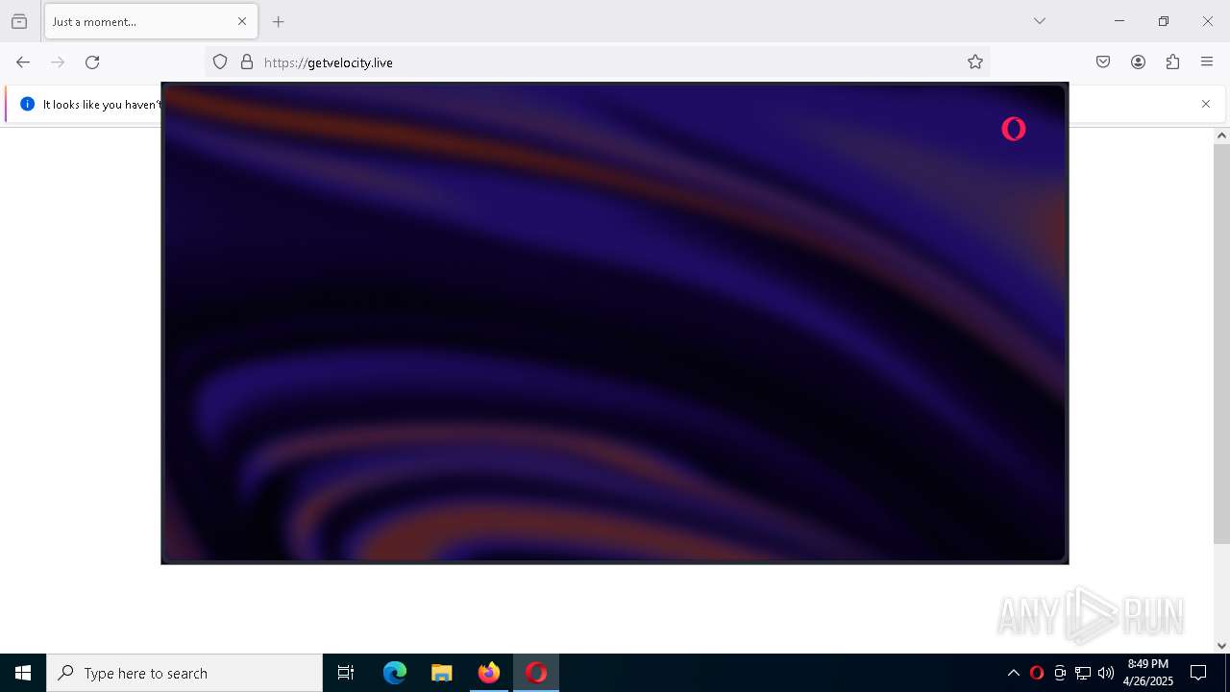Open the clock showing 8:49 PM

[x=1148, y=673]
